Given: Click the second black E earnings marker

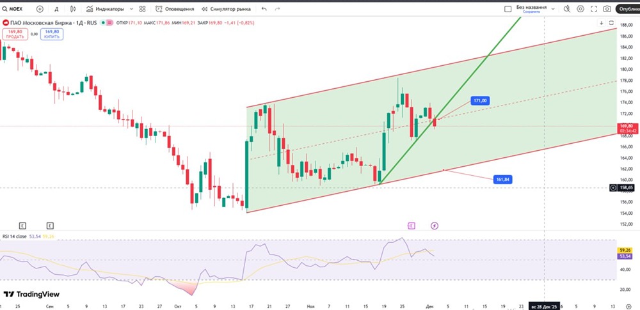Looking at the screenshot, I should pos(50,226).
